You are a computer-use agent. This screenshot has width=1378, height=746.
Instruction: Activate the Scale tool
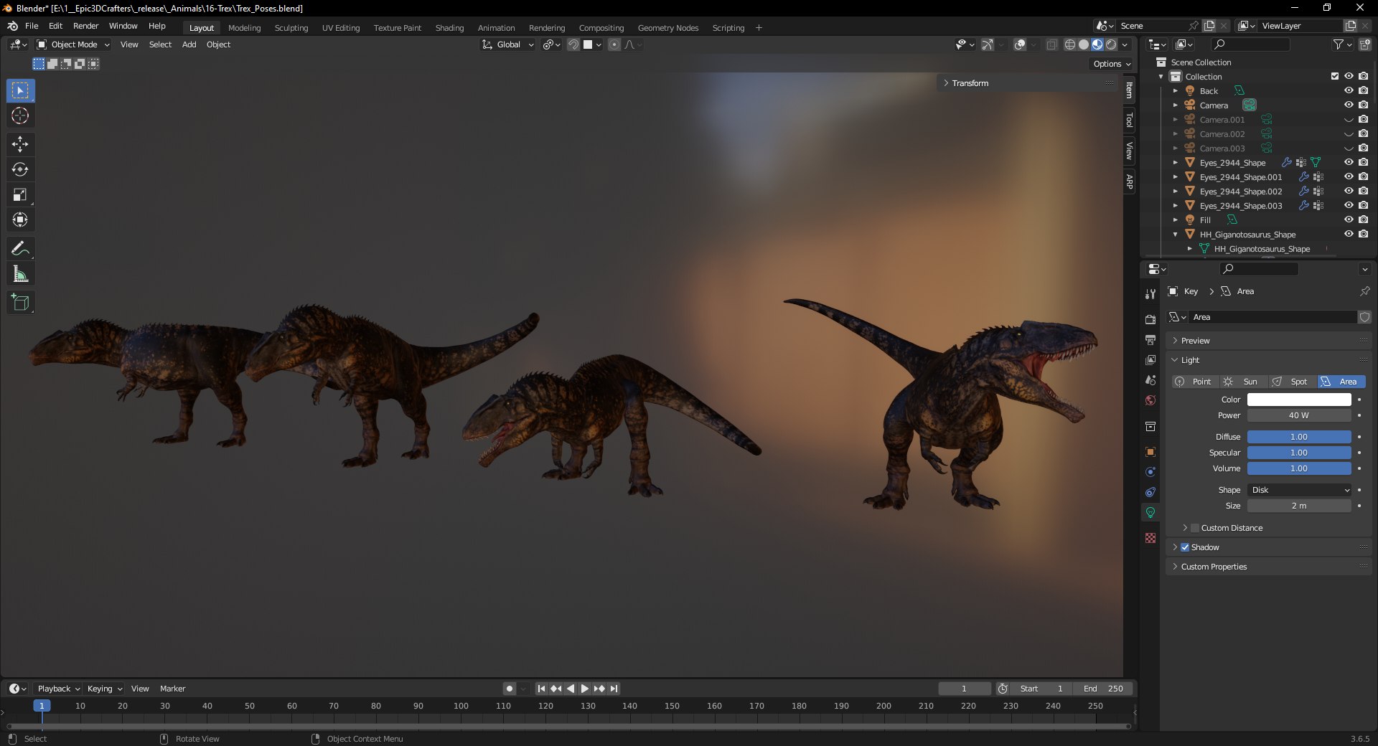point(20,194)
